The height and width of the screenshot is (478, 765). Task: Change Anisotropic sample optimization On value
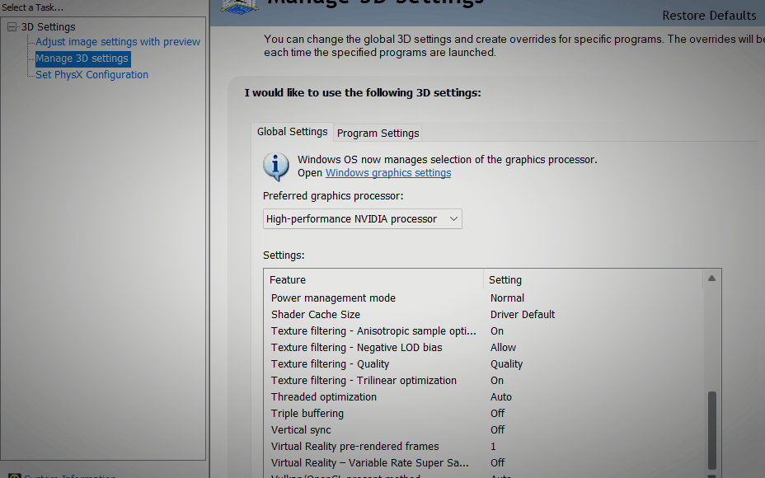click(497, 331)
